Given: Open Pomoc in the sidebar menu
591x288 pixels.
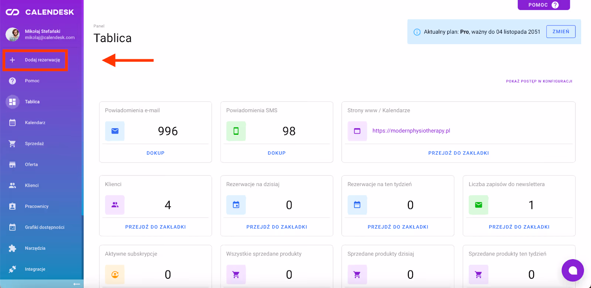Looking at the screenshot, I should coord(32,81).
